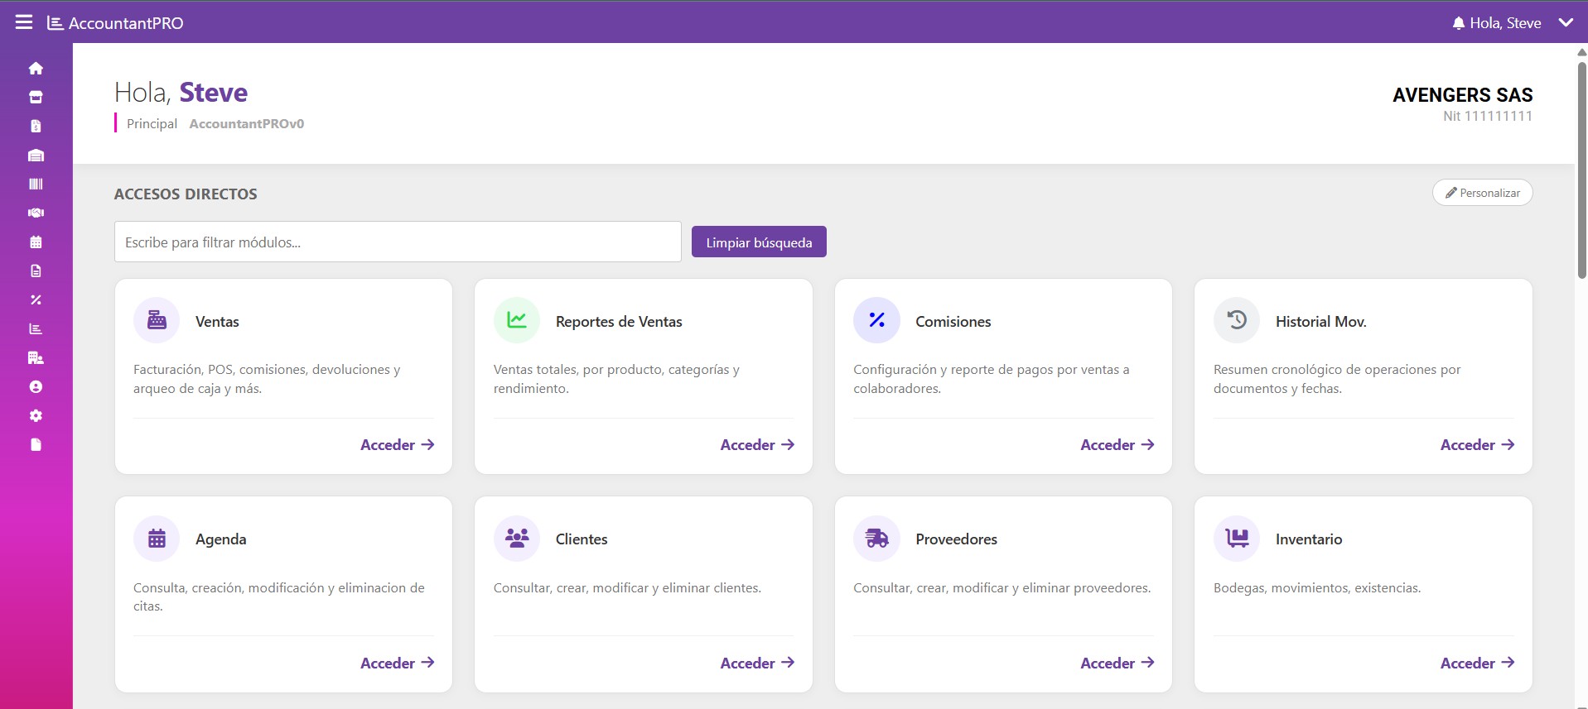Focus the module filter search field
Viewport: 1588px width, 709px height.
(x=398, y=242)
